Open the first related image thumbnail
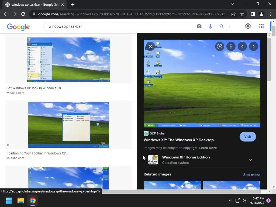 click(x=172, y=185)
